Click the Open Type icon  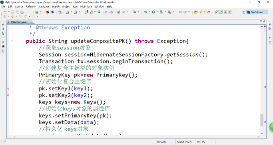[196, 12]
